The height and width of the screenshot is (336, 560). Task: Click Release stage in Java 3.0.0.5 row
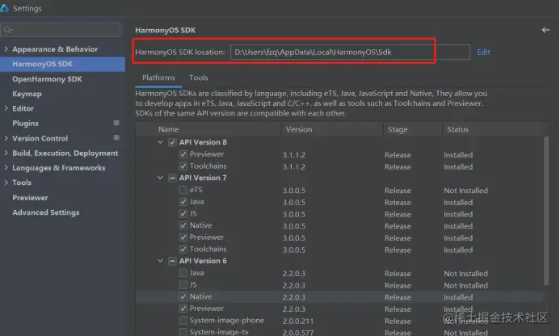(398, 202)
